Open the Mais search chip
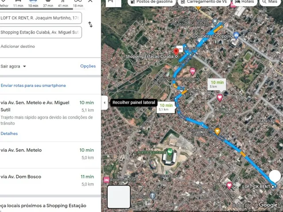 coord(270,2)
